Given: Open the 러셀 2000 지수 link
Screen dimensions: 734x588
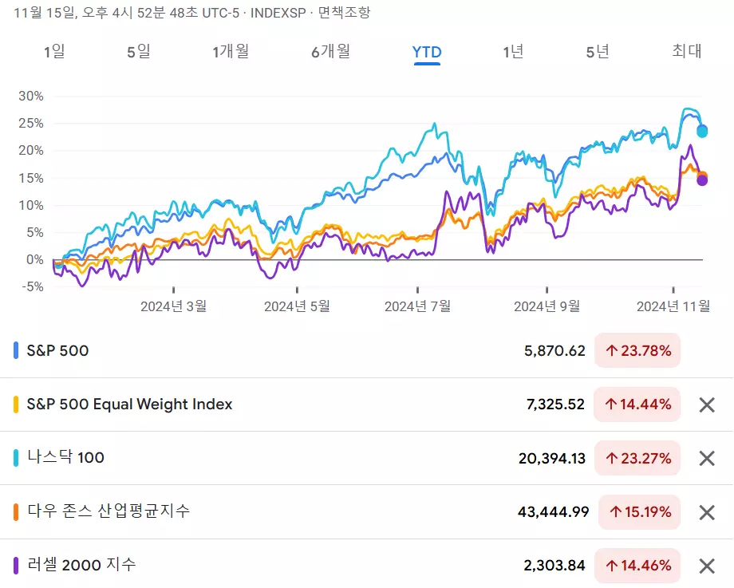Looking at the screenshot, I should tap(81, 565).
